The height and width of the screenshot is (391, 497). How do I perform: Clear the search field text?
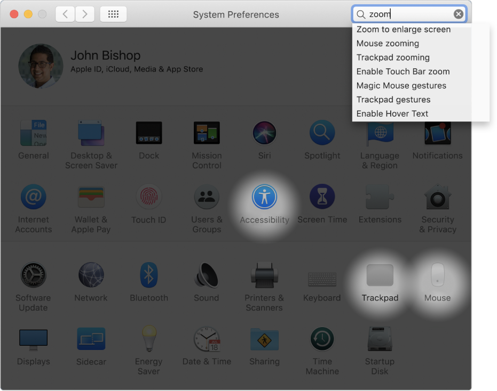459,14
